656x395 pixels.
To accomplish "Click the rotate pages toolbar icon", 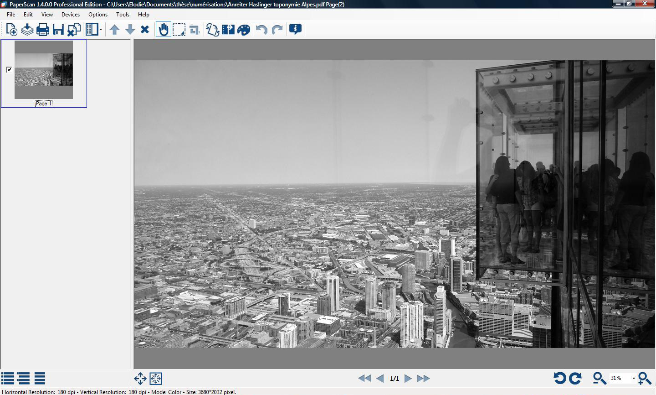I will (212, 30).
